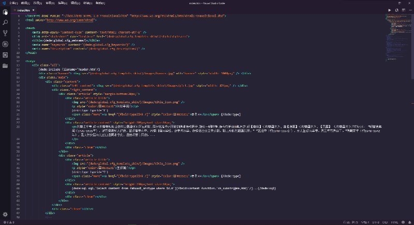Click the div class="right_content" line
Image resolution: width=414 pixels, height=225 pixels.
pyautogui.click(x=74, y=90)
